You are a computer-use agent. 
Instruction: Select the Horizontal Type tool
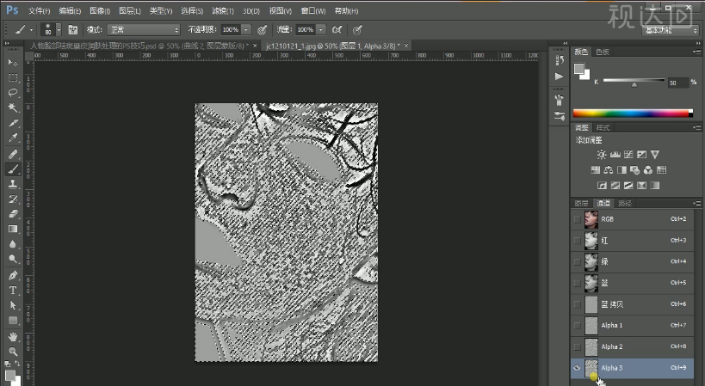point(13,291)
